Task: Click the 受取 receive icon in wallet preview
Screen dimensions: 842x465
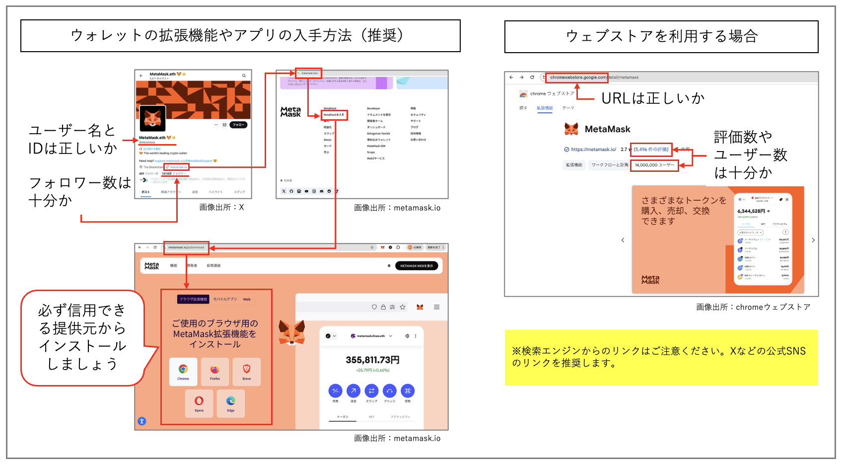Action: (x=408, y=391)
